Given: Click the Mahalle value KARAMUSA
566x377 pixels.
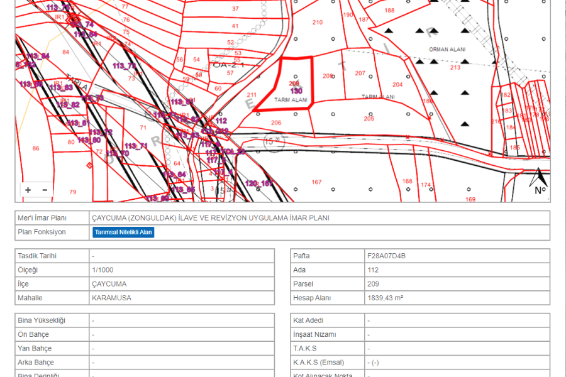Looking at the screenshot, I should [x=111, y=298].
